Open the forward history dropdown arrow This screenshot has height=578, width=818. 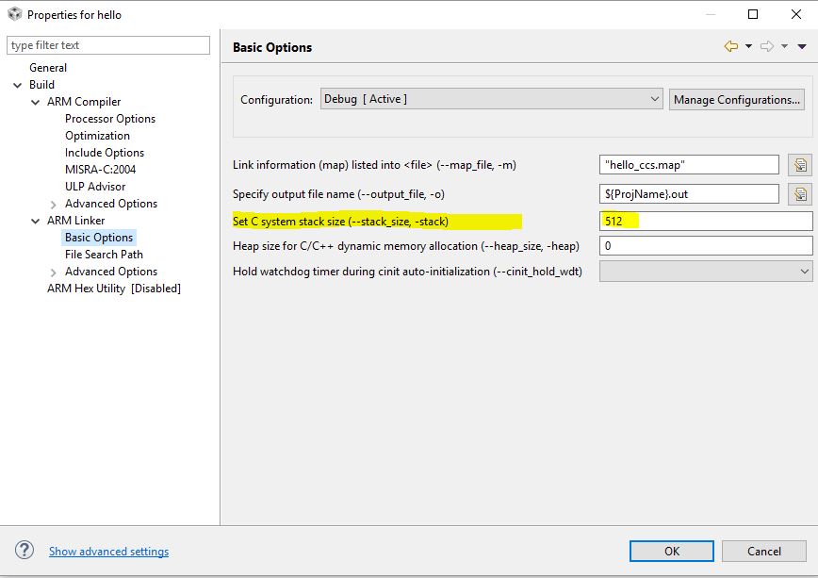(784, 46)
